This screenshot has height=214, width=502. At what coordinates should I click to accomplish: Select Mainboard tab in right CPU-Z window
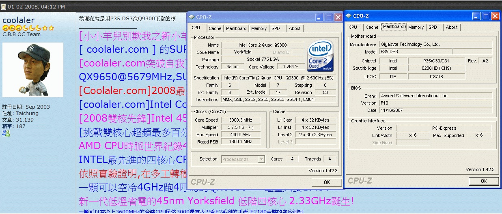394,27
